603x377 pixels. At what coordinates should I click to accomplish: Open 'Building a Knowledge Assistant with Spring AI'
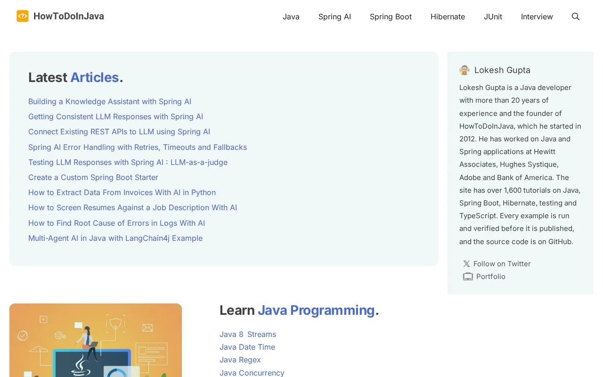110,101
